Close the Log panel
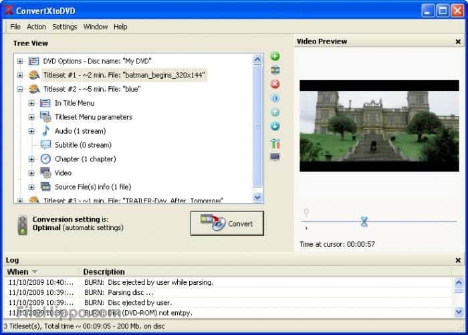Screen dimensions: 468x335 tap(458, 260)
